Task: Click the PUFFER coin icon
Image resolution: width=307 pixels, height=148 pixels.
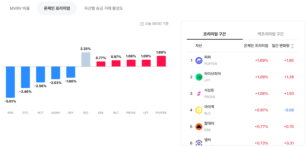Action: tap(199, 61)
